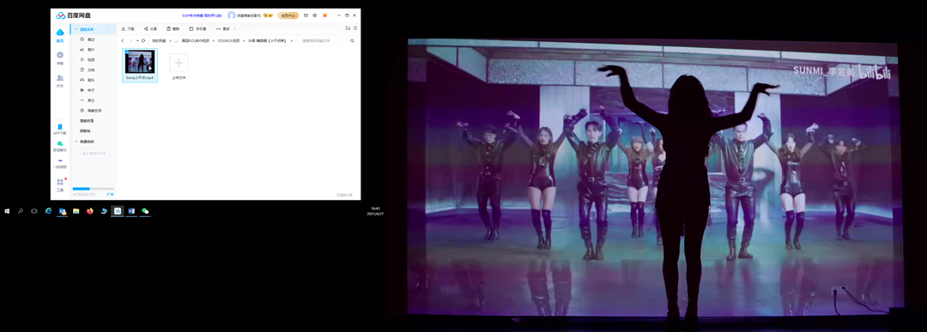Viewport: 927px width, 332px height.
Task: Click the 下载 download button
Action: click(x=128, y=28)
